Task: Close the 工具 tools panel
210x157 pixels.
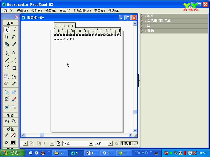Action: (x=17, y=17)
